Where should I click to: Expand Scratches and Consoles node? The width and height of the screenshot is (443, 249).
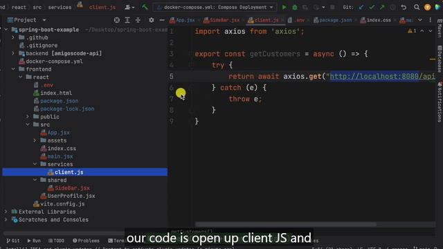click(x=6, y=220)
